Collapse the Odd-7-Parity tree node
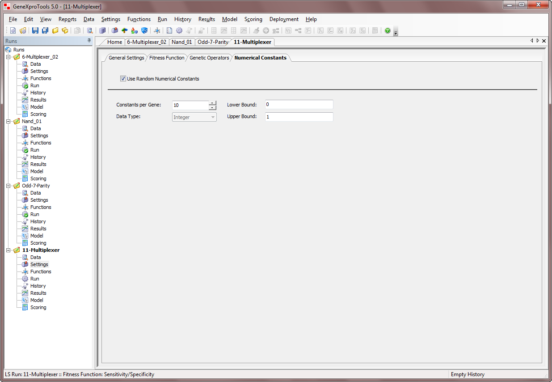The width and height of the screenshot is (552, 382). [8, 186]
